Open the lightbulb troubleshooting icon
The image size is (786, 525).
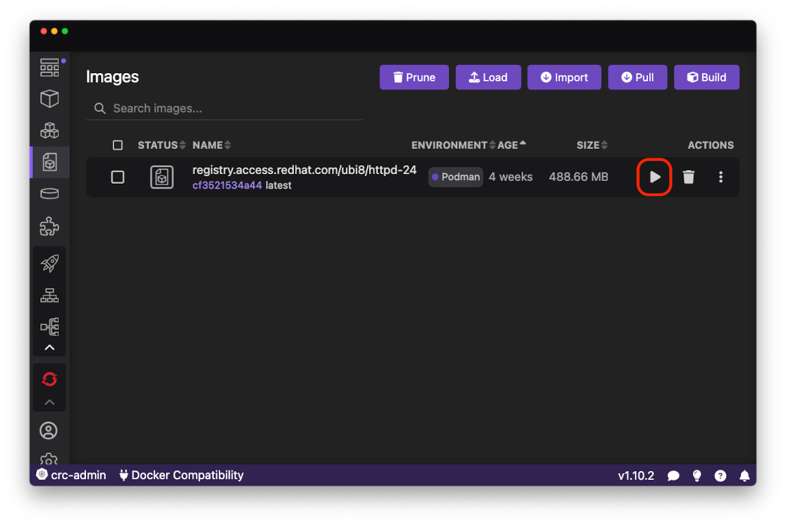pyautogui.click(x=696, y=475)
